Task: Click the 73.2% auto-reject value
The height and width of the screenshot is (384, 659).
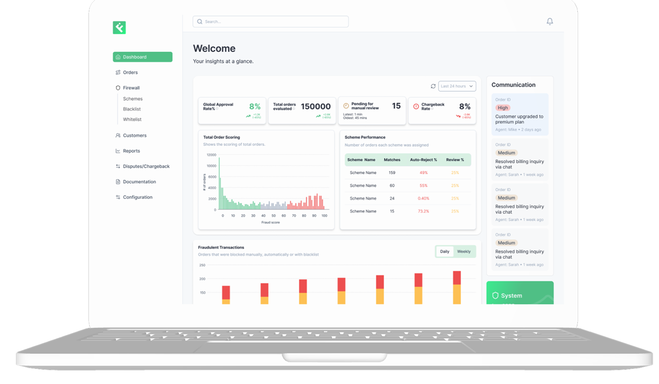Action: click(x=423, y=211)
